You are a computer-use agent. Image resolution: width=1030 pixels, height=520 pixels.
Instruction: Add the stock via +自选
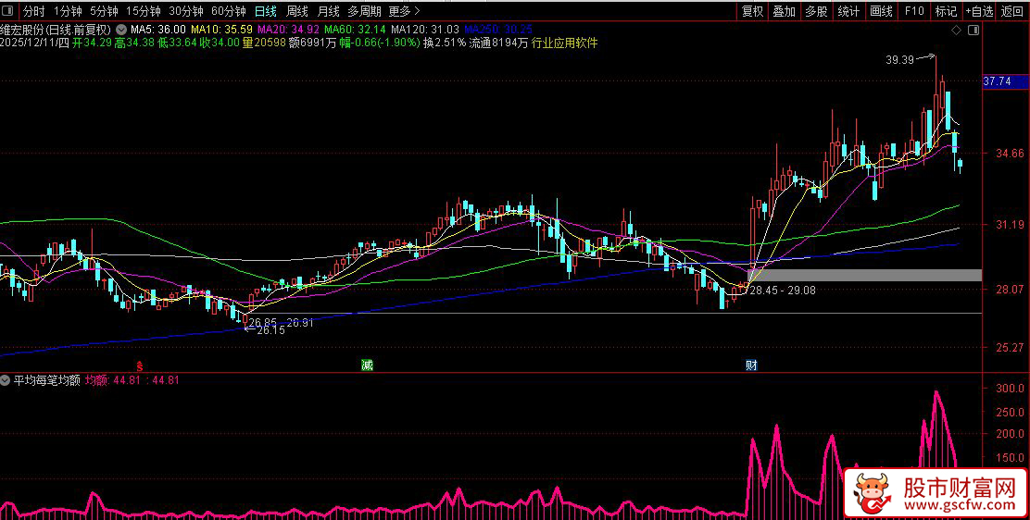coord(979,11)
